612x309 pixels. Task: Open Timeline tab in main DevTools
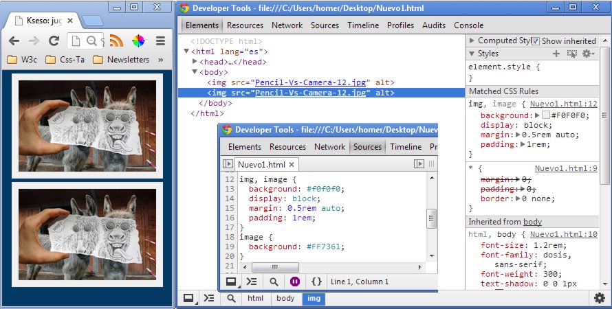(x=363, y=25)
